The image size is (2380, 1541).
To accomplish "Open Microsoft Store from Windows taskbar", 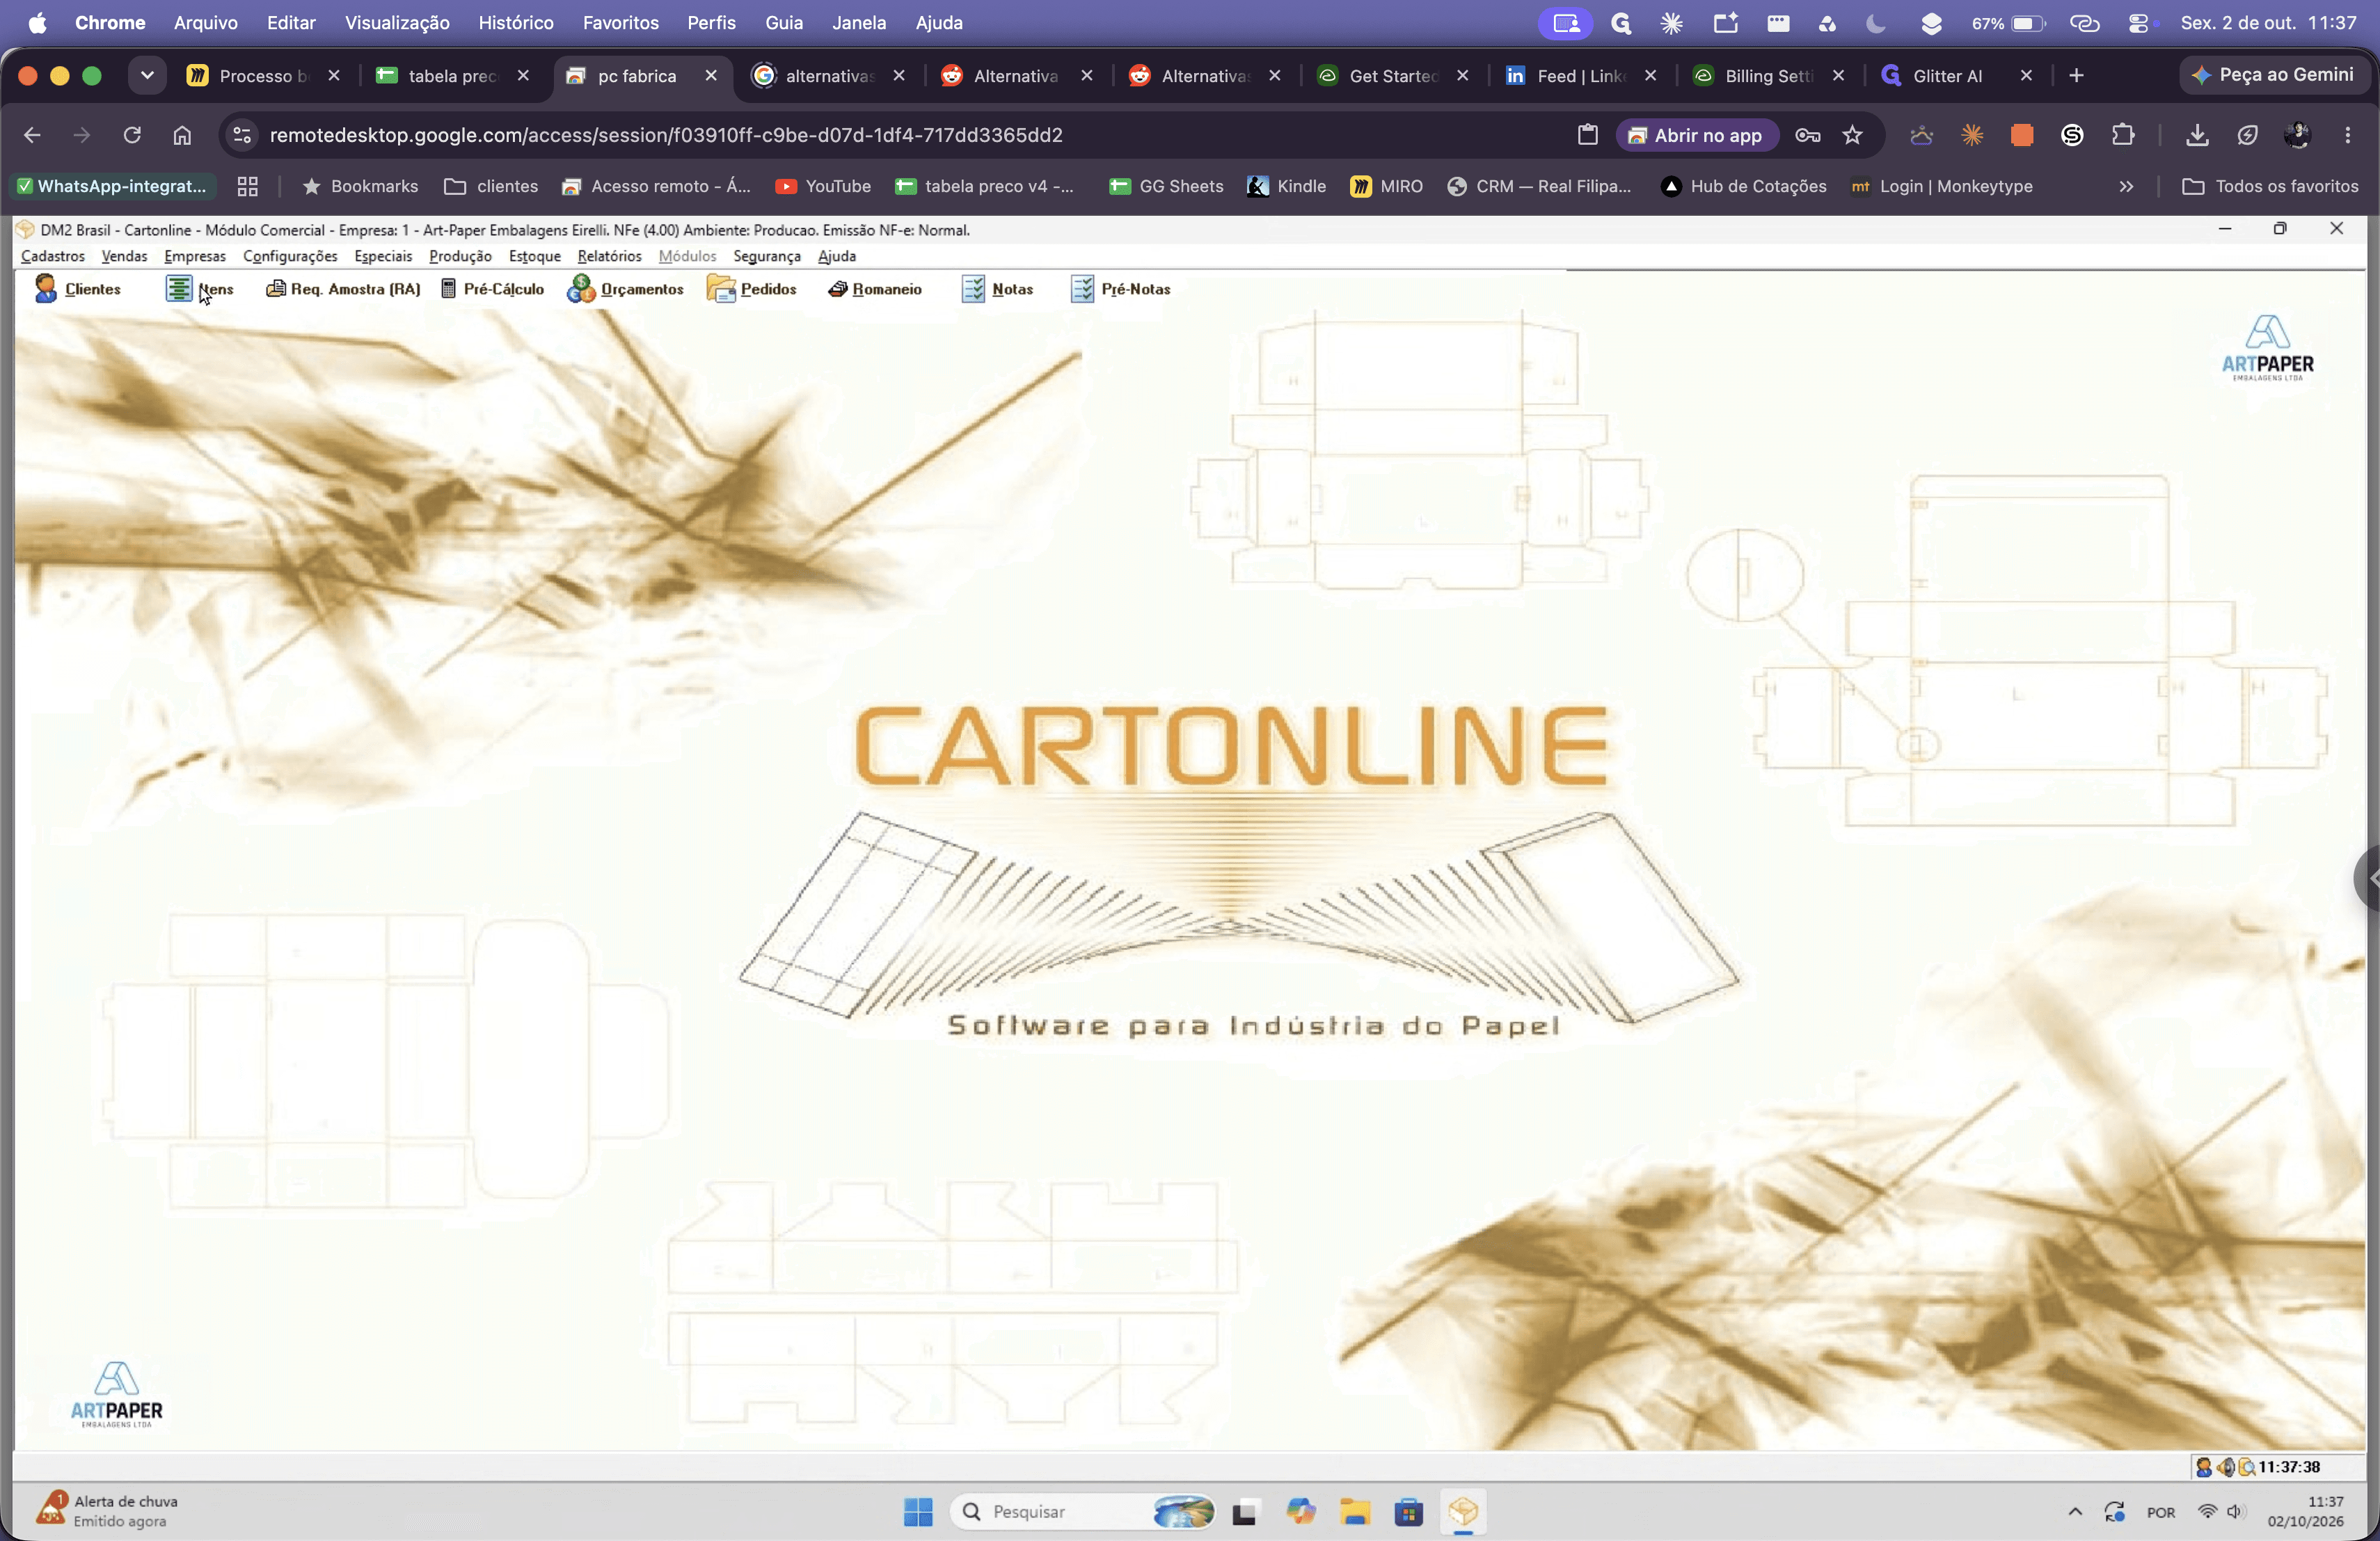I will coord(1408,1511).
